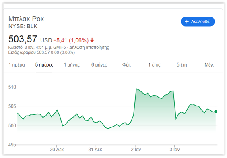The width and height of the screenshot is (227, 158).
Task: Click the 503,57 current price value
Action: (23, 39)
